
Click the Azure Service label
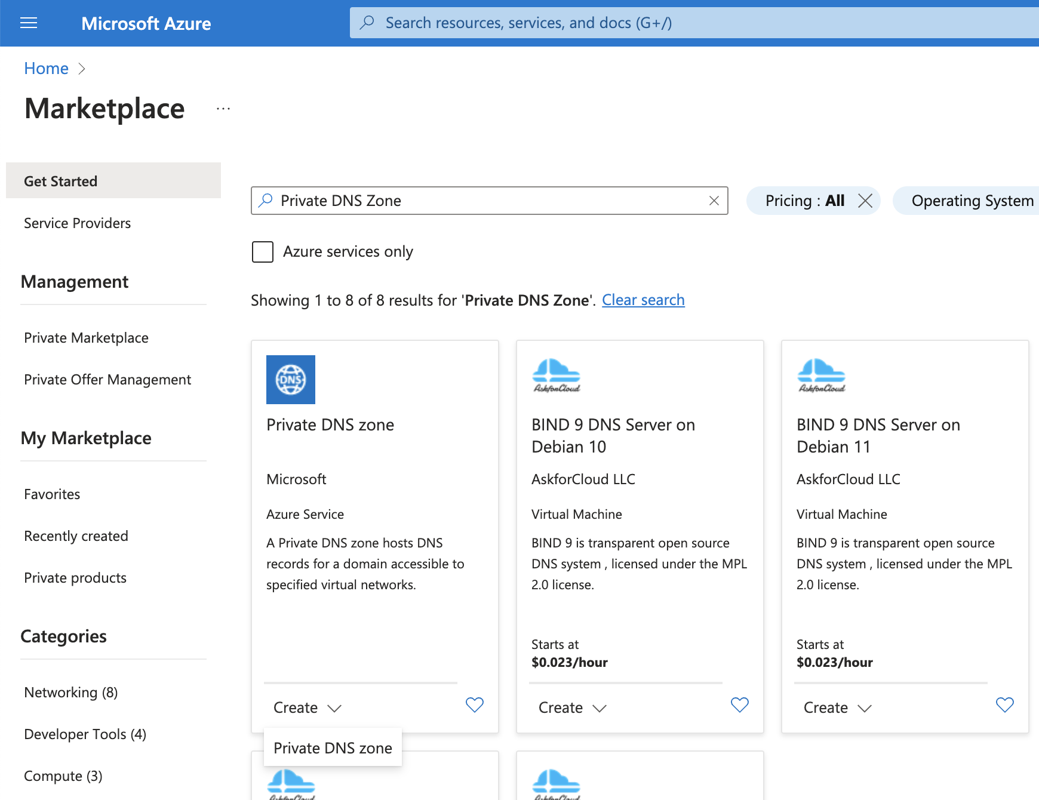coord(305,515)
